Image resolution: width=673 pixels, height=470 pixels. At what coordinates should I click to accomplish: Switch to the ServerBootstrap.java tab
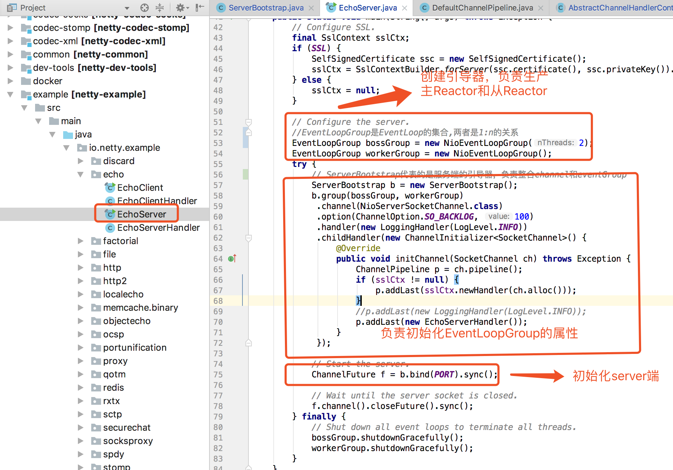[266, 8]
